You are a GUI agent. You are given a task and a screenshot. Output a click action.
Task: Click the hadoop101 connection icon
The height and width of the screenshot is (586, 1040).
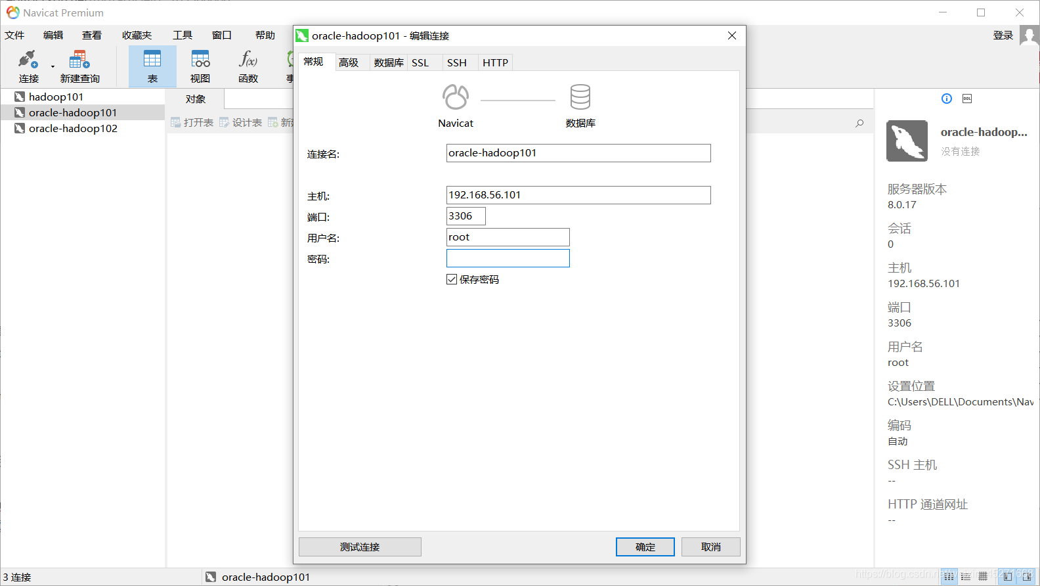coord(20,97)
